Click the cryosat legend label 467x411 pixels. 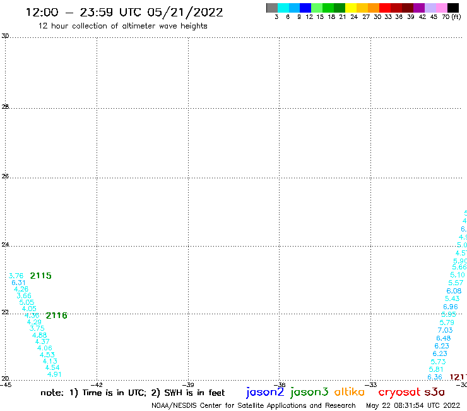coord(399,392)
